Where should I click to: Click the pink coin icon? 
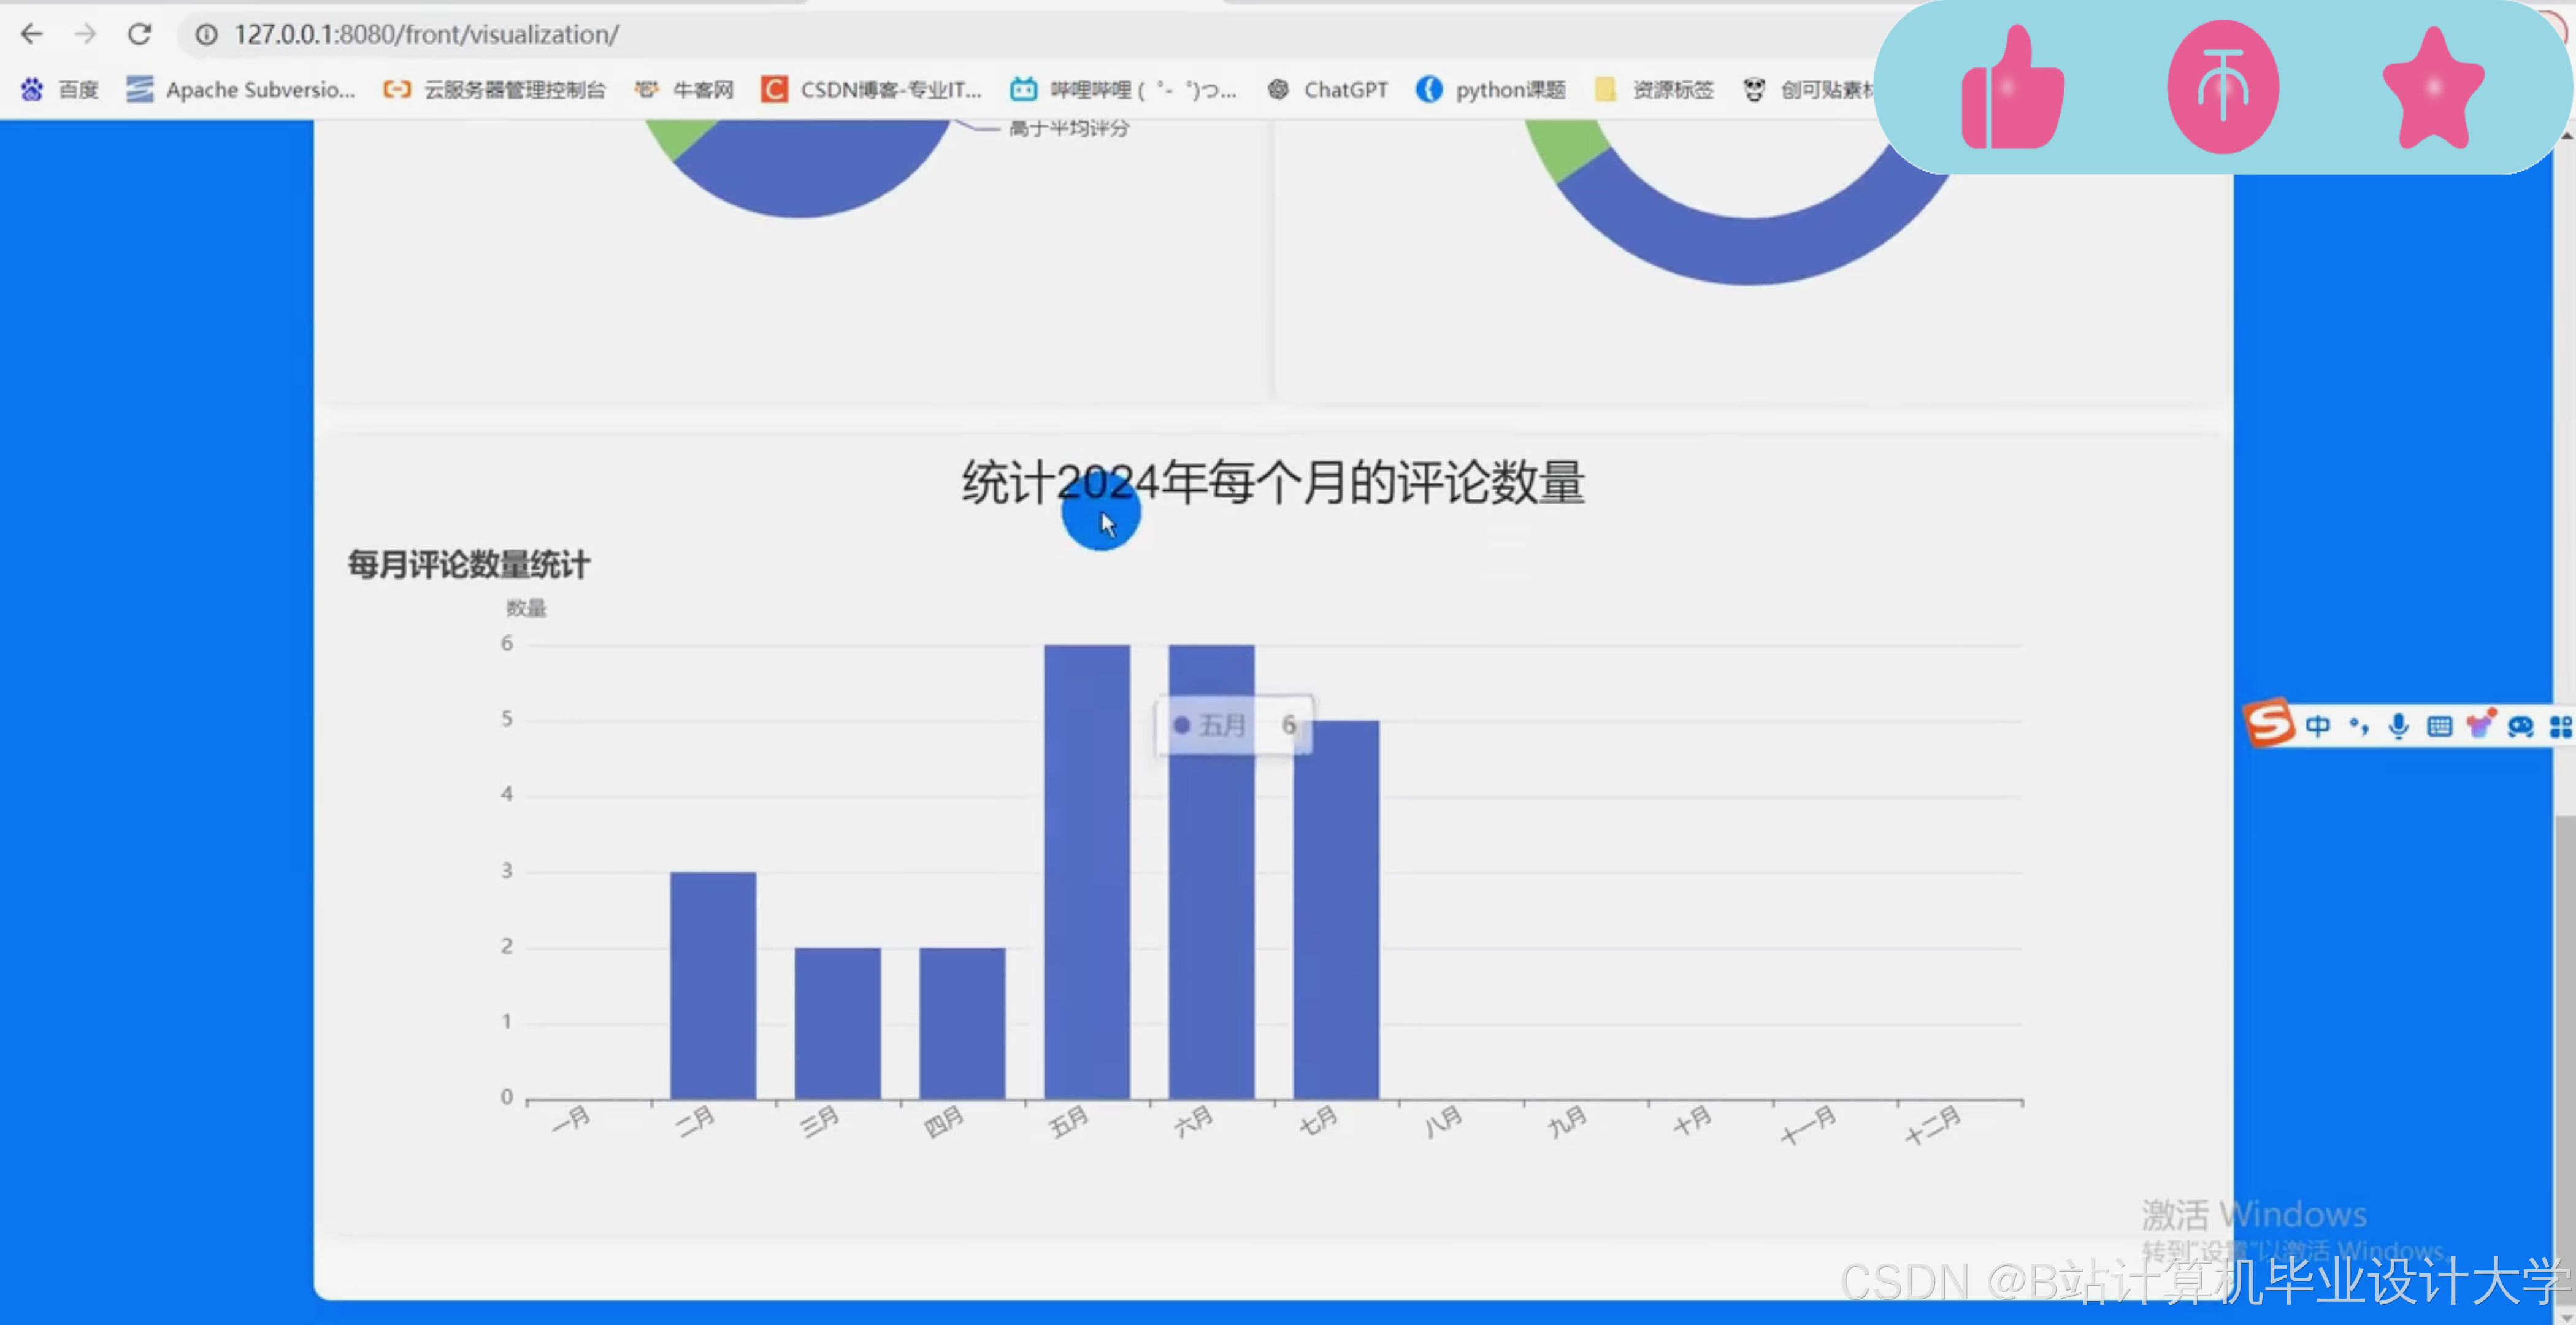click(x=2222, y=88)
